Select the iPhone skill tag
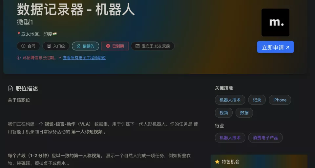The width and height of the screenshot is (315, 168). point(280,100)
